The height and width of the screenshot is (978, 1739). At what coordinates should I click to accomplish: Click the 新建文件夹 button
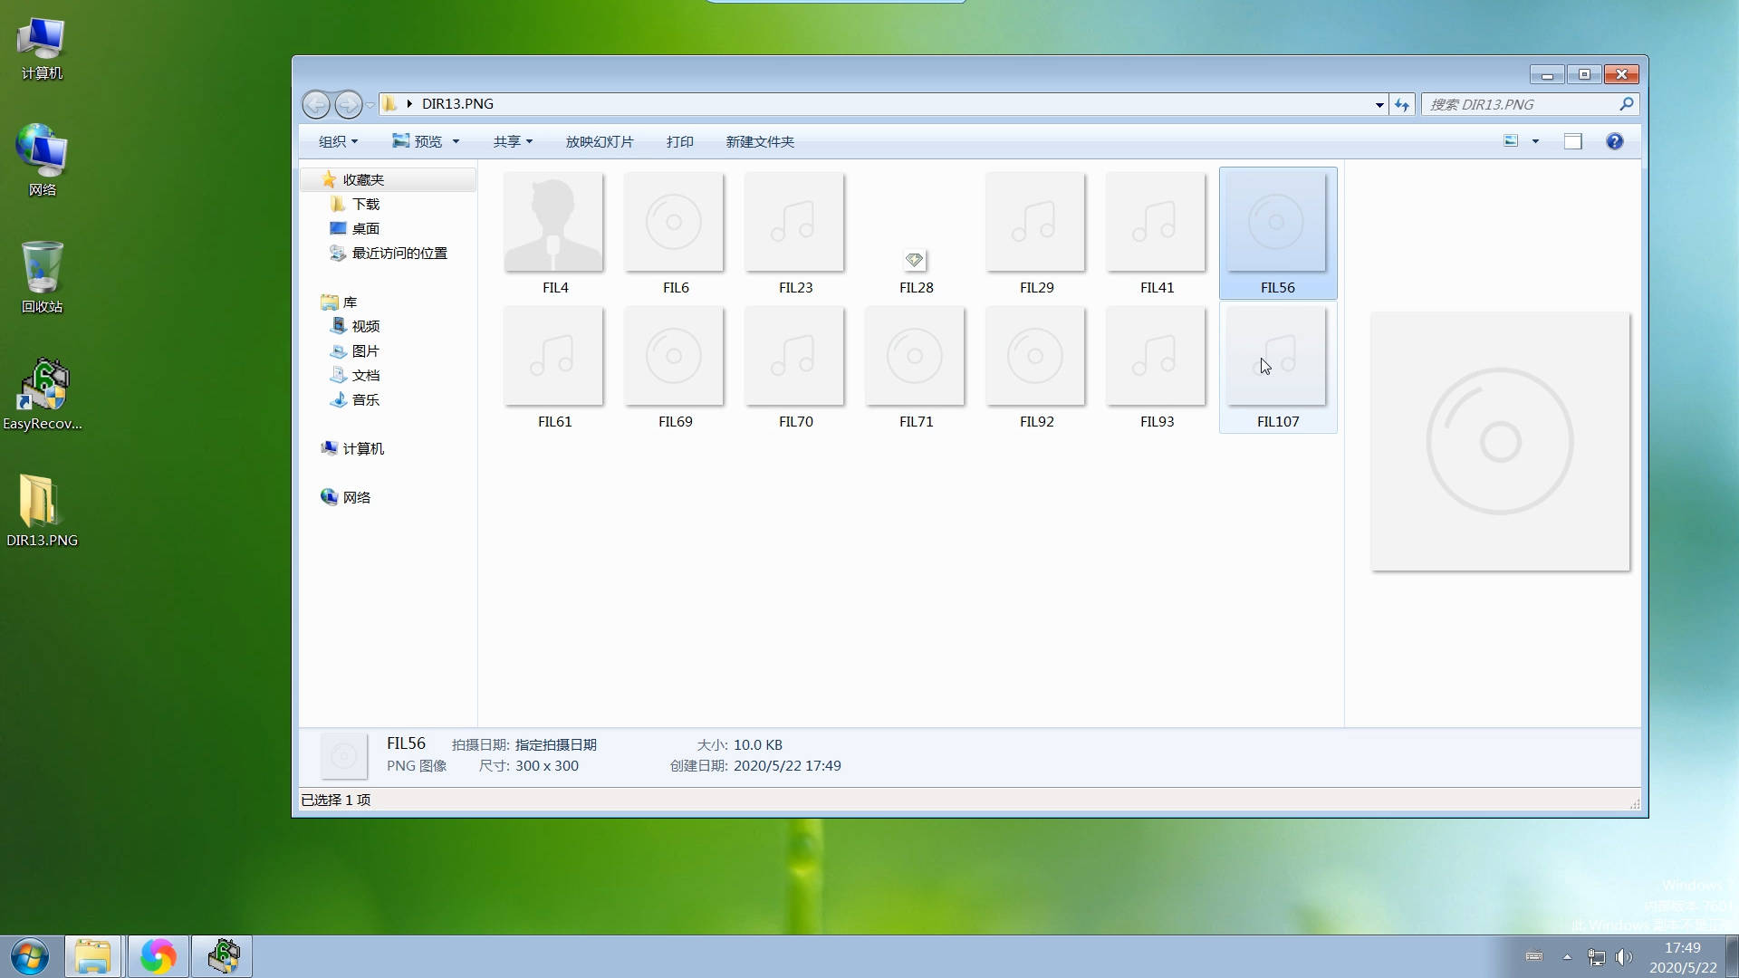(x=760, y=141)
